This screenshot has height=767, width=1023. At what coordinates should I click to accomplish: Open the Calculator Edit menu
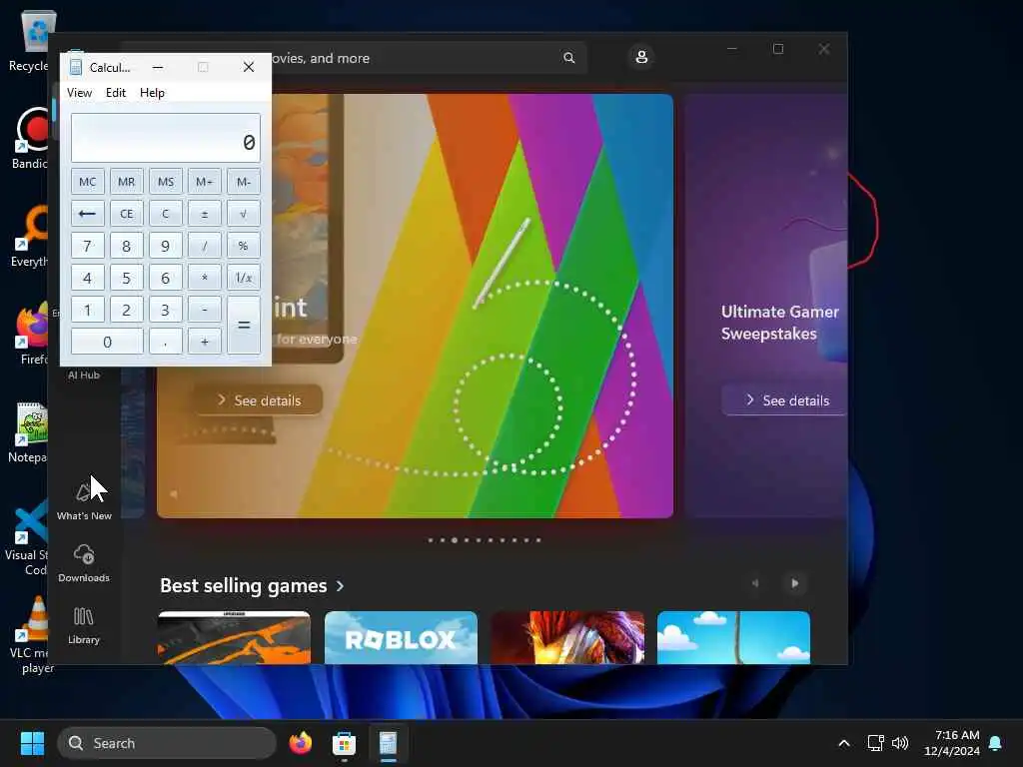[116, 93]
